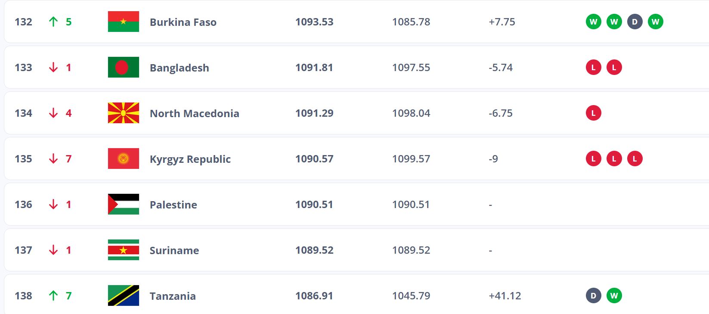709x314 pixels.
Task: Click Tanzania's grey D draw badge
Action: click(593, 295)
